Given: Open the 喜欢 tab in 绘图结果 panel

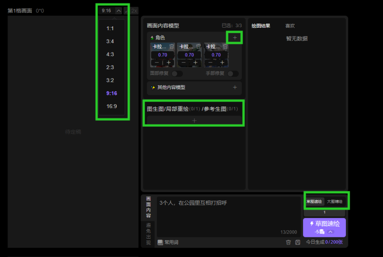Looking at the screenshot, I should click(290, 25).
